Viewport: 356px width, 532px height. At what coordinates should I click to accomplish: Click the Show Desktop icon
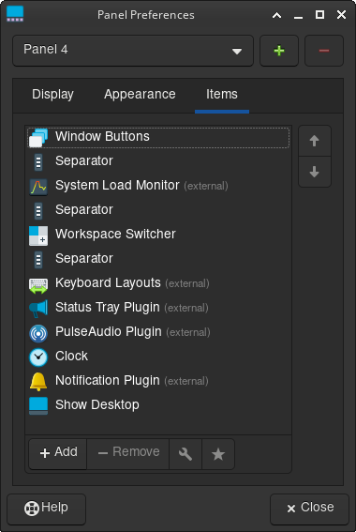pyautogui.click(x=38, y=405)
